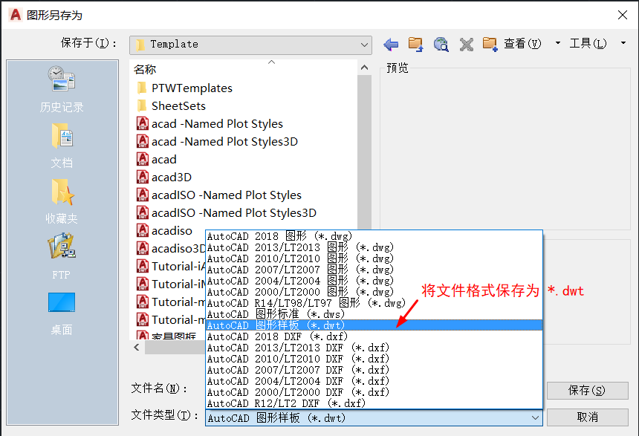The image size is (639, 436).
Task: Click the horizontal scroll left arrow
Action: click(137, 348)
